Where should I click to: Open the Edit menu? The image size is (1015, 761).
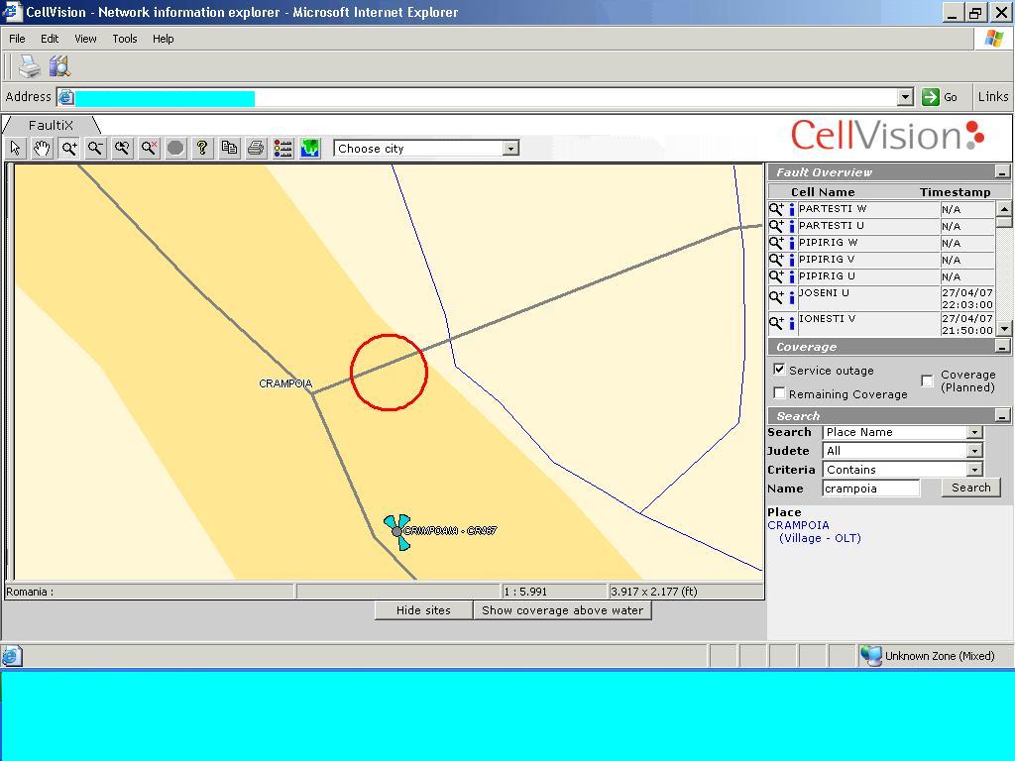point(50,39)
